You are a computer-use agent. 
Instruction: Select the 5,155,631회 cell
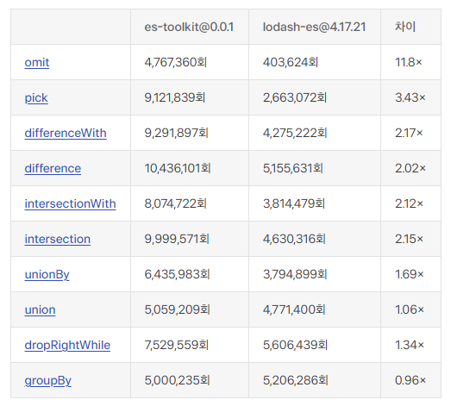[315, 168]
